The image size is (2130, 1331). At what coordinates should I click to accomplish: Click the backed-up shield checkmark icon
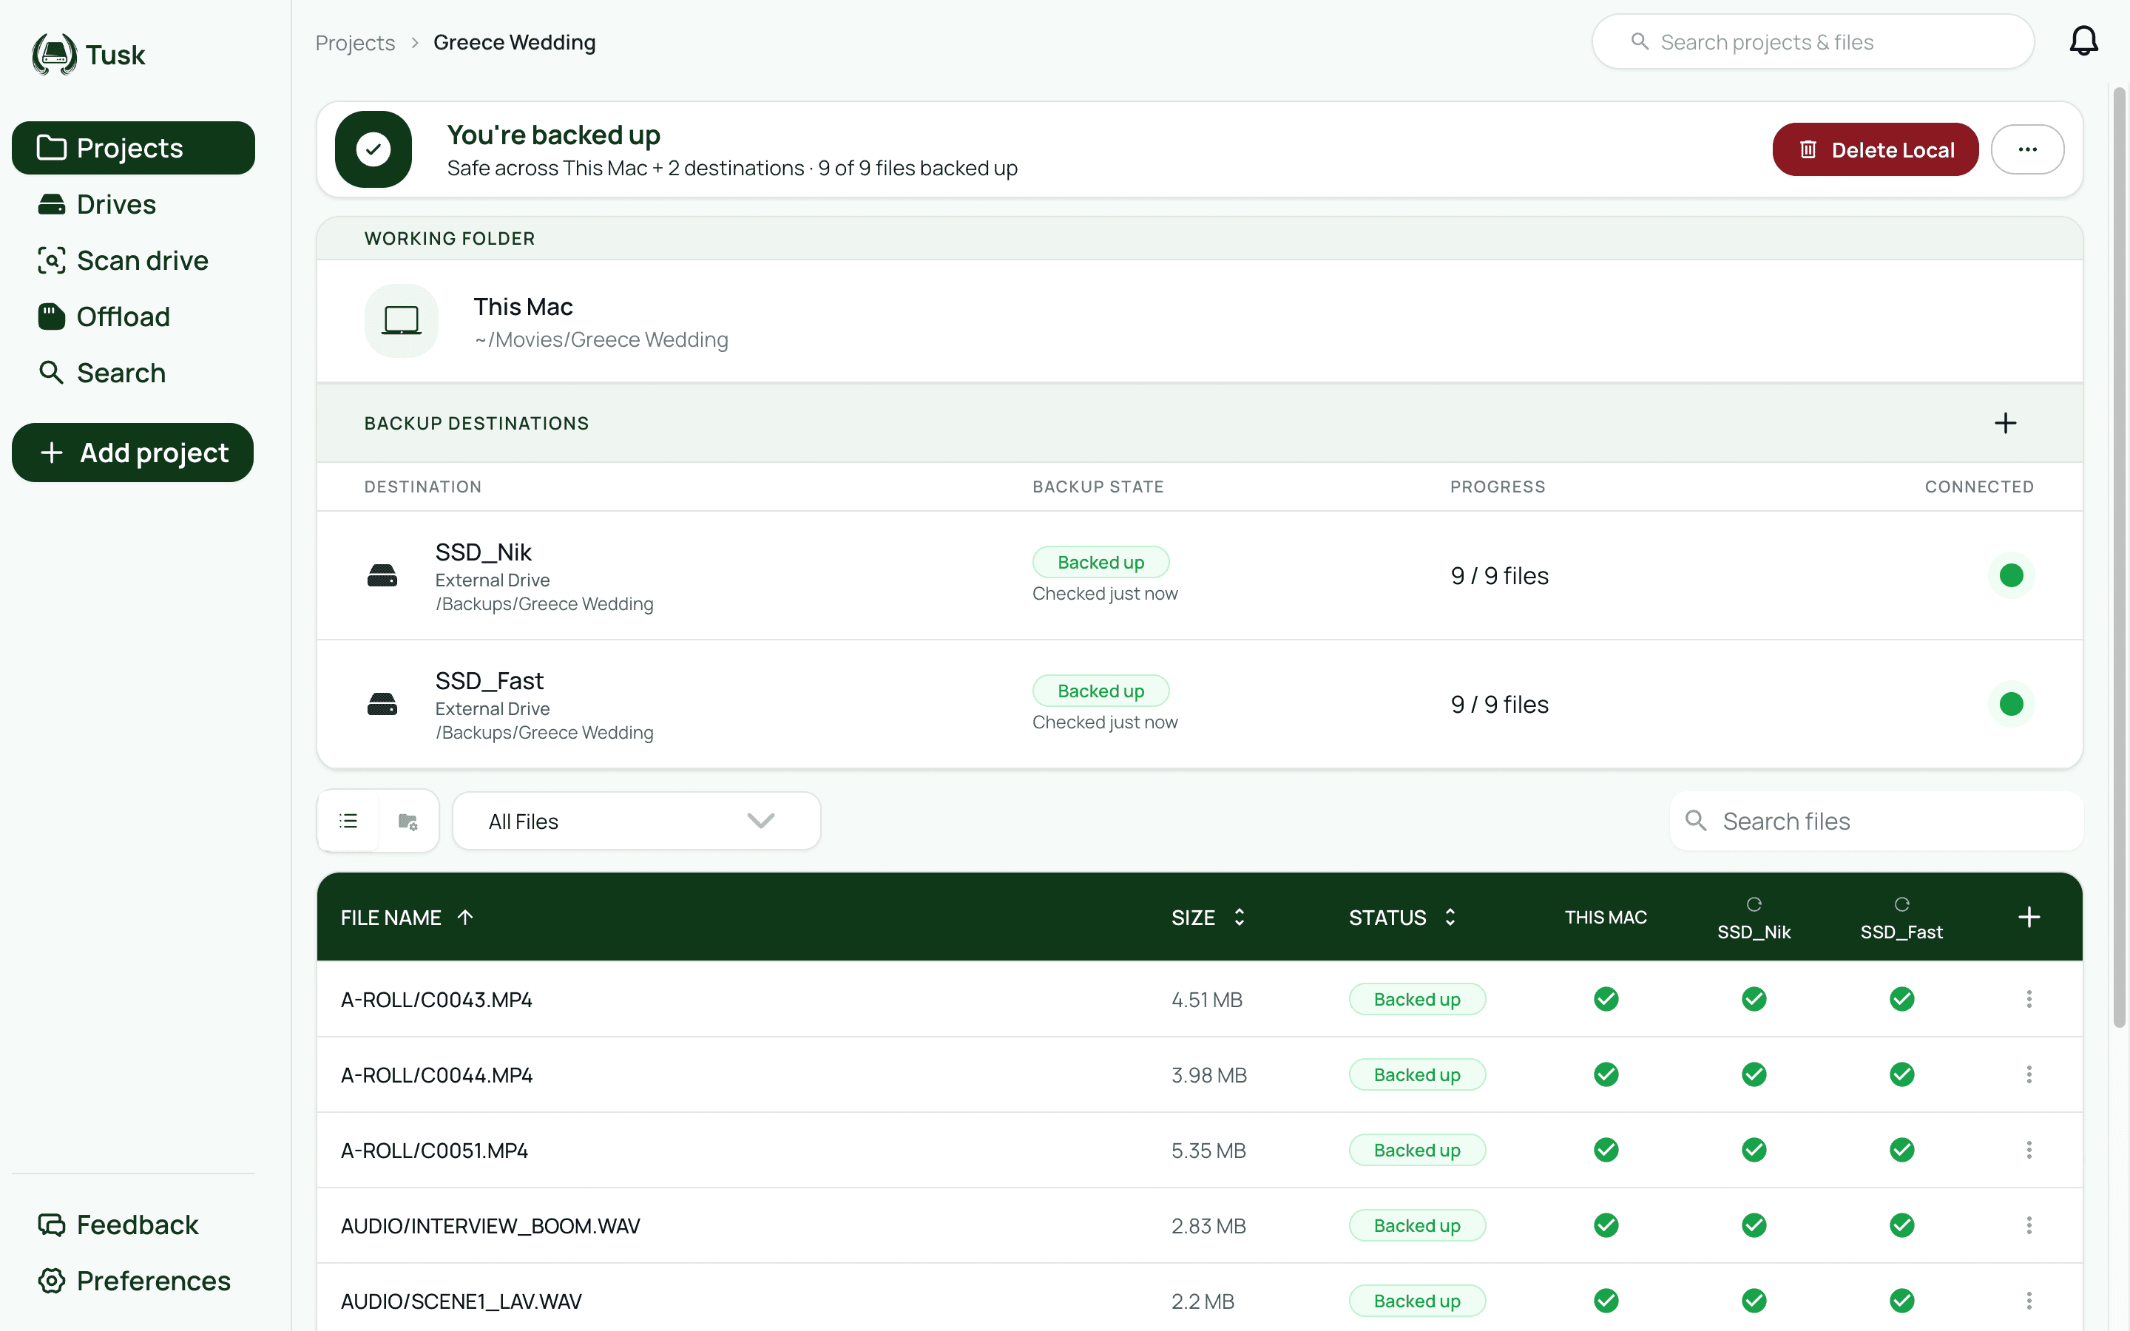coord(373,149)
